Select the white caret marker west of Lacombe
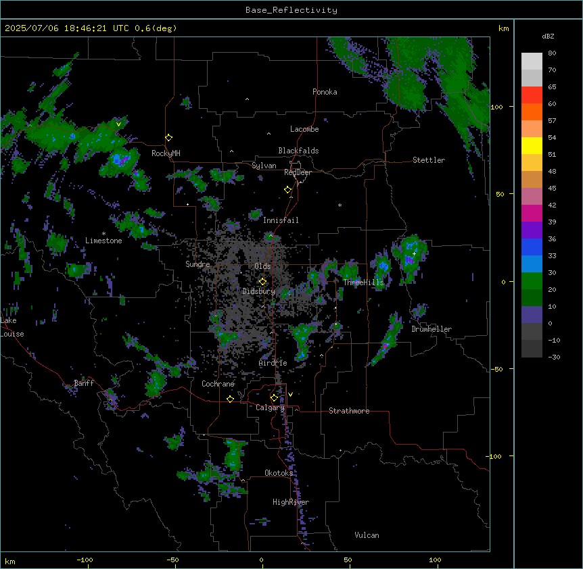Image resolution: width=583 pixels, height=569 pixels. 269,134
